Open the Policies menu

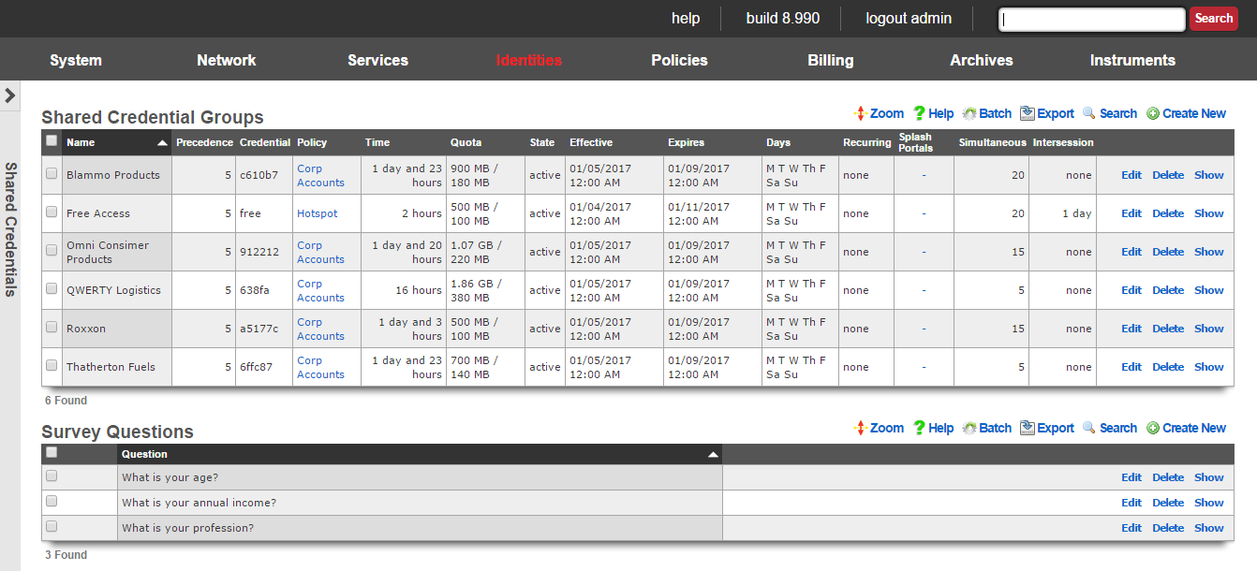pyautogui.click(x=679, y=60)
